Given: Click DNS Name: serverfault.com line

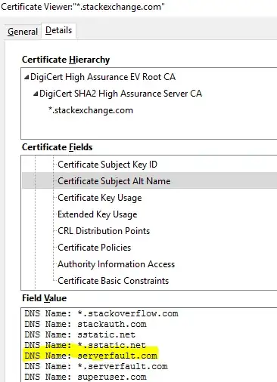Looking at the screenshot, I should tap(91, 356).
